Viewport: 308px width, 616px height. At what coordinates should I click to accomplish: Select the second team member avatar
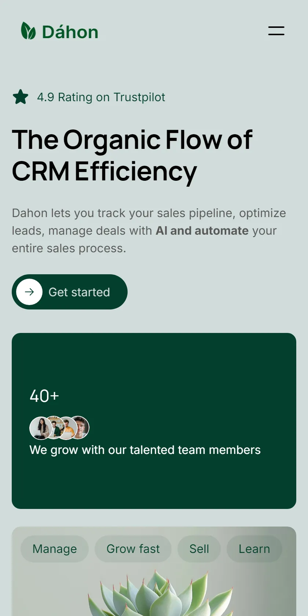click(x=56, y=428)
